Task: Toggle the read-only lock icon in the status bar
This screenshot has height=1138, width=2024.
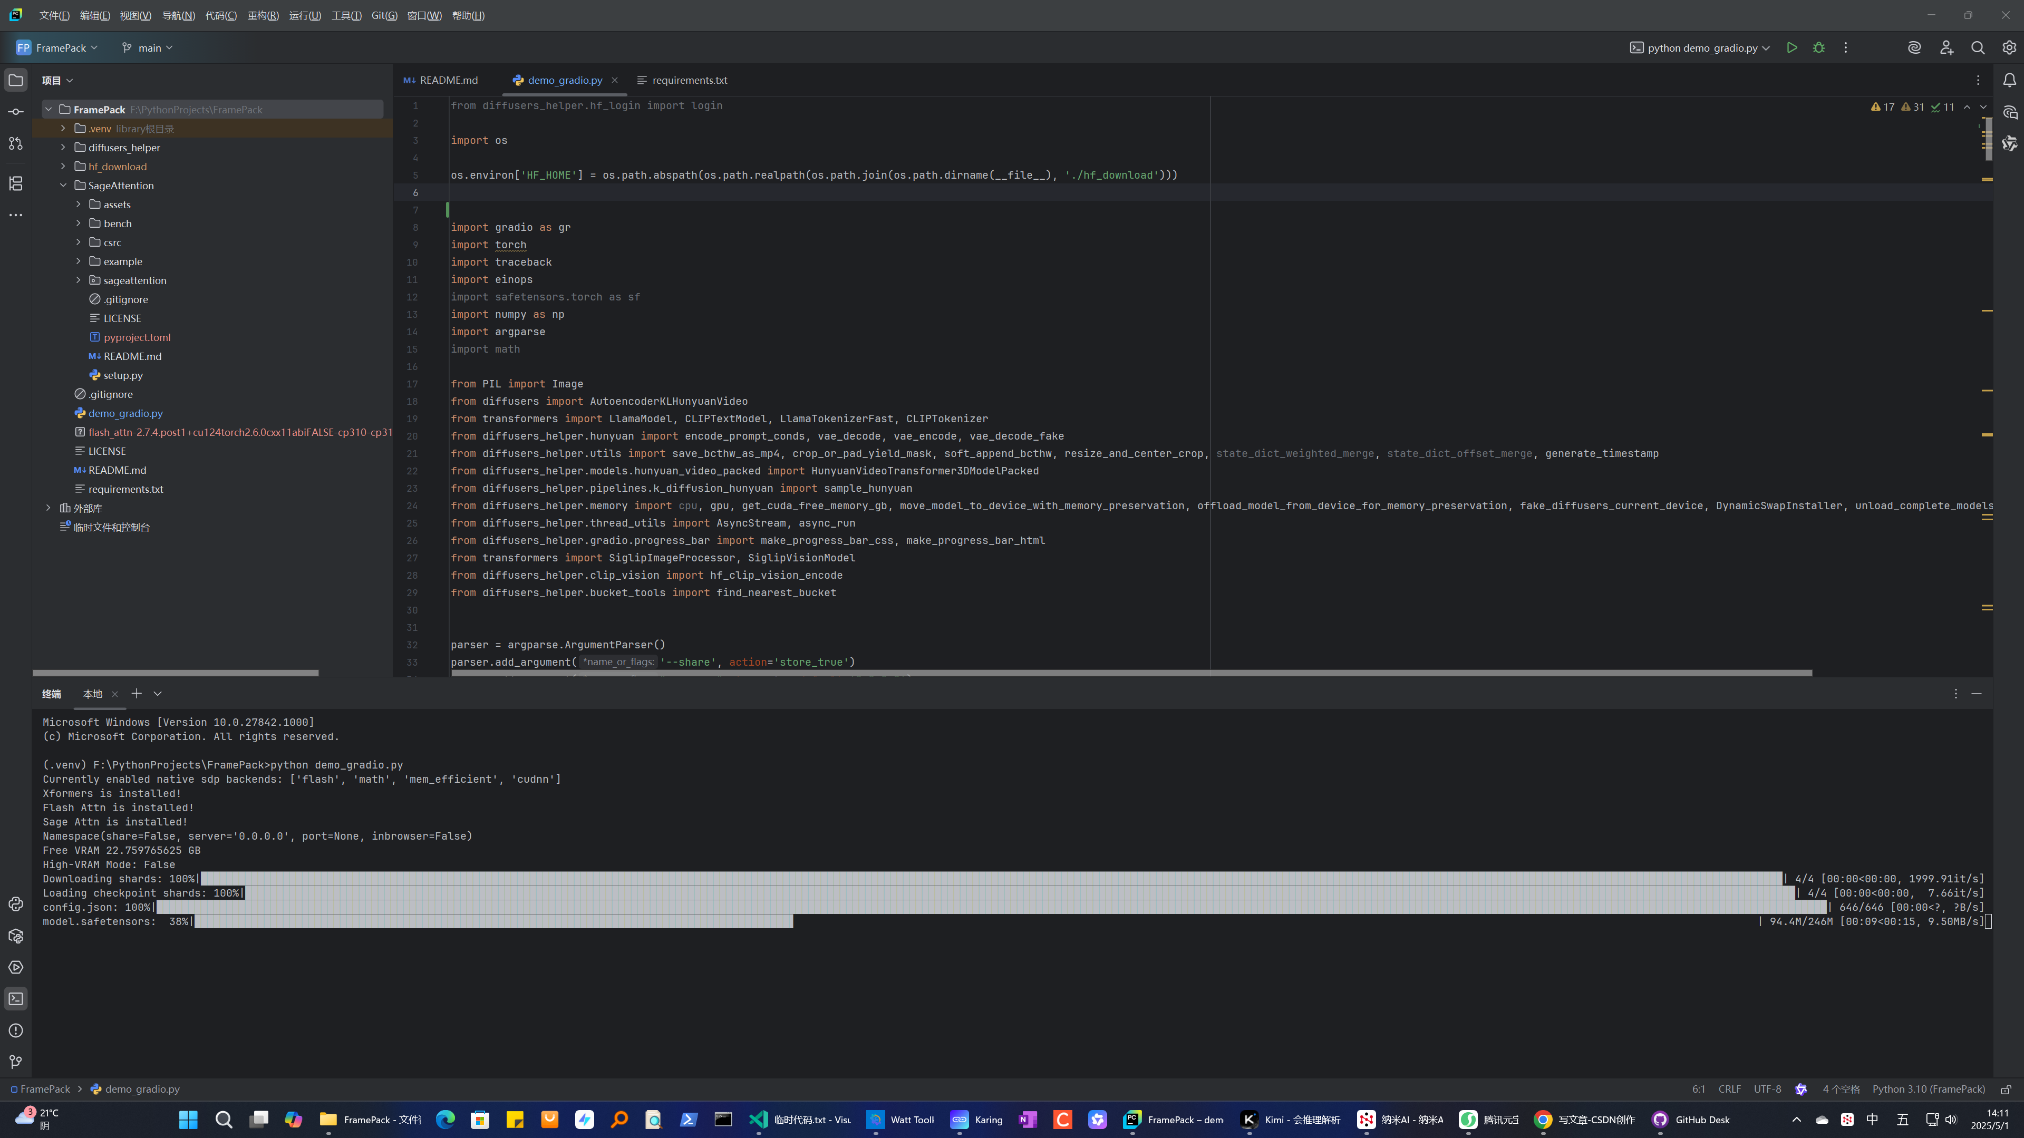Action: 2006,1090
